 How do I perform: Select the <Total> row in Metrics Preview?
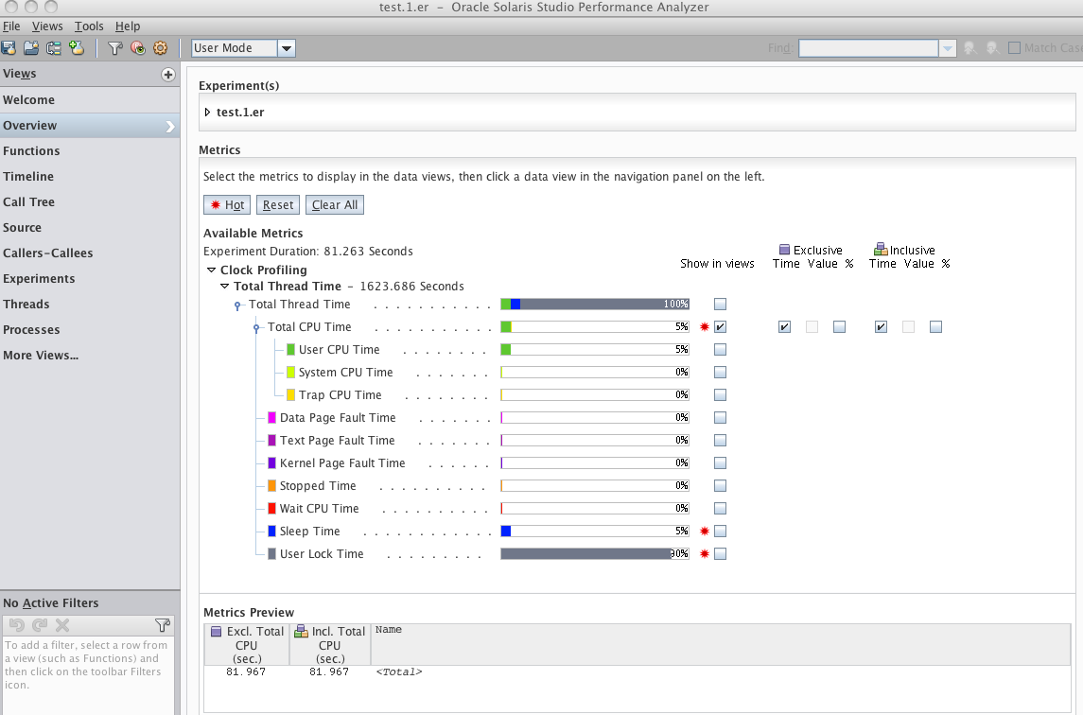click(x=637, y=671)
